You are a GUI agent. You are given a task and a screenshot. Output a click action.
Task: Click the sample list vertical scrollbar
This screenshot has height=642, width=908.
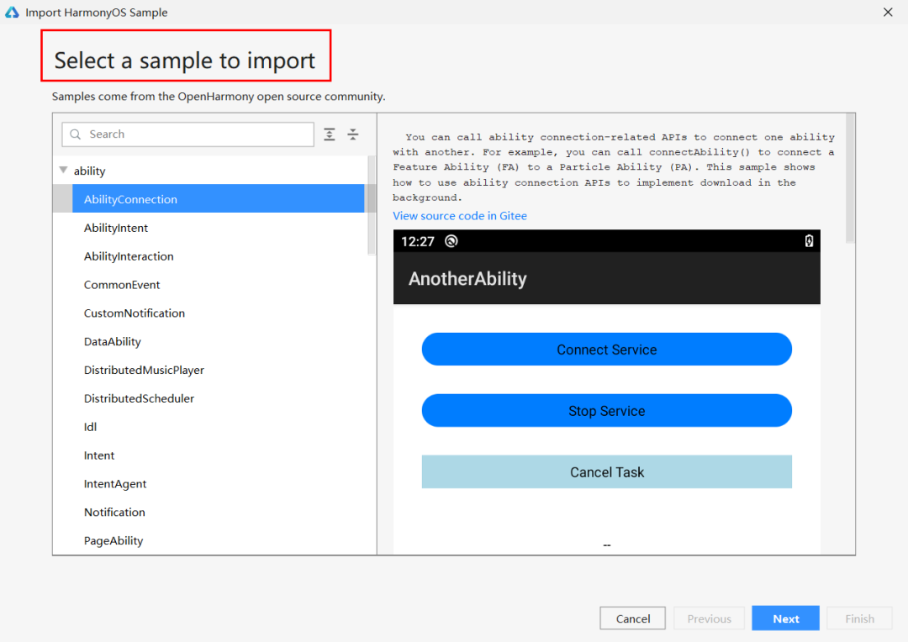tap(372, 206)
